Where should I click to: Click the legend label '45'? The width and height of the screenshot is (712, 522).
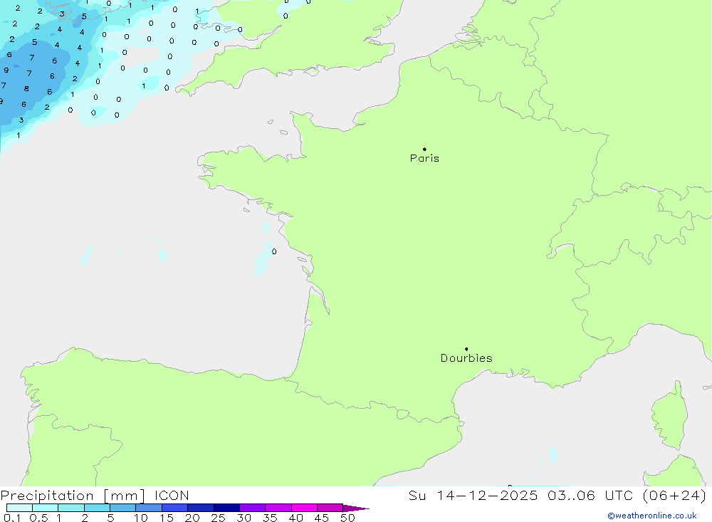pos(322,518)
